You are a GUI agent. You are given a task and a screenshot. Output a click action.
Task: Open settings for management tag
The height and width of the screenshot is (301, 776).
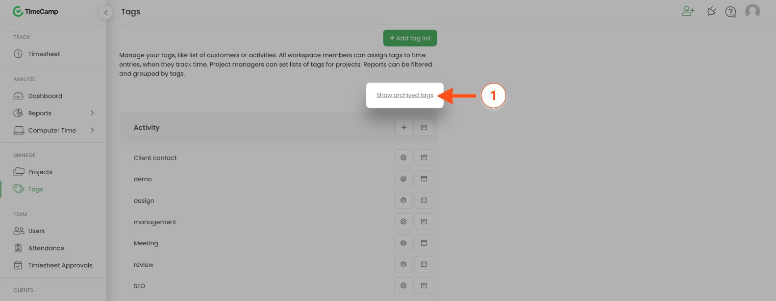[x=403, y=222]
